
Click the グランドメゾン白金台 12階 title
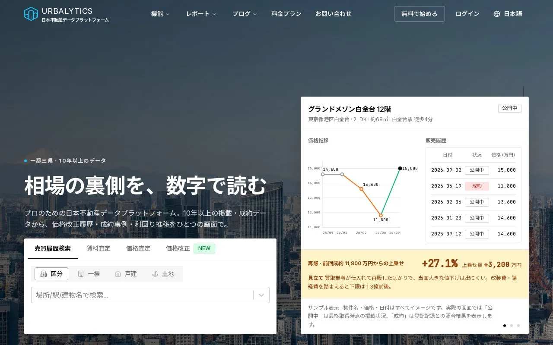pyautogui.click(x=350, y=109)
